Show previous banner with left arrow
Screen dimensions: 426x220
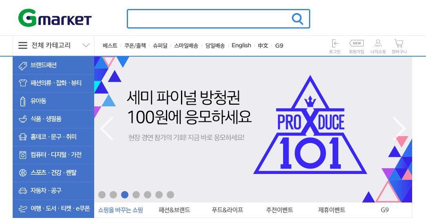coord(107,128)
